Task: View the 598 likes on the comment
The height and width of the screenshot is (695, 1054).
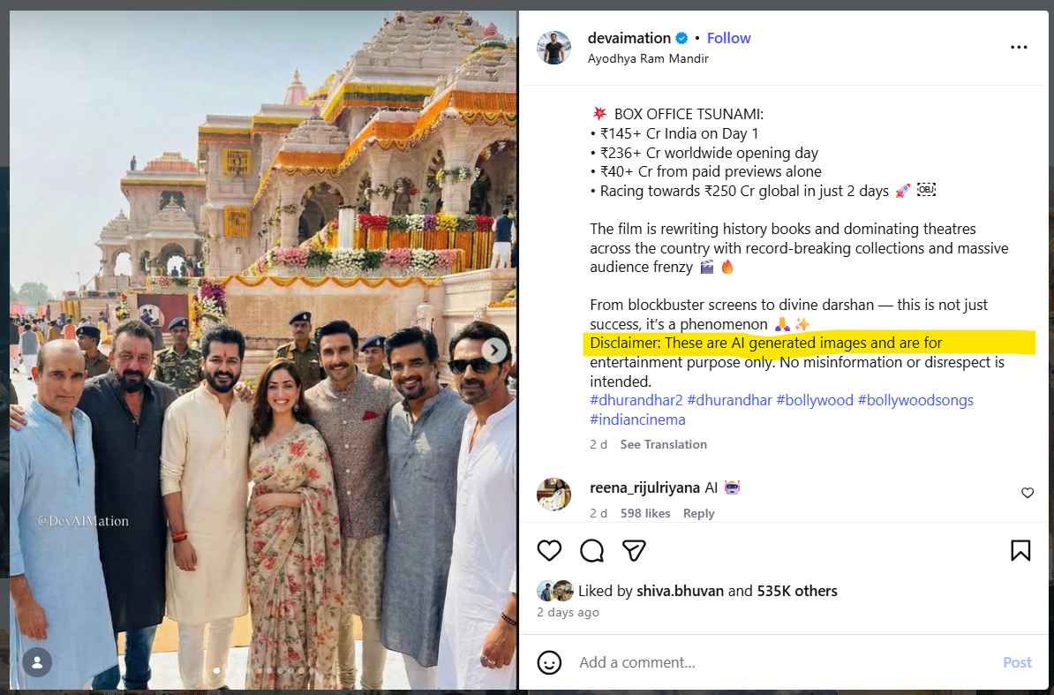Action: (644, 513)
